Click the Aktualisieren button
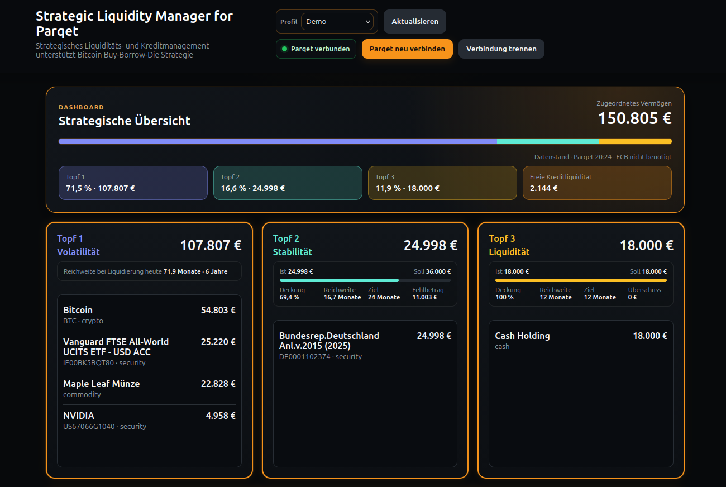Image resolution: width=726 pixels, height=487 pixels. pyautogui.click(x=415, y=22)
